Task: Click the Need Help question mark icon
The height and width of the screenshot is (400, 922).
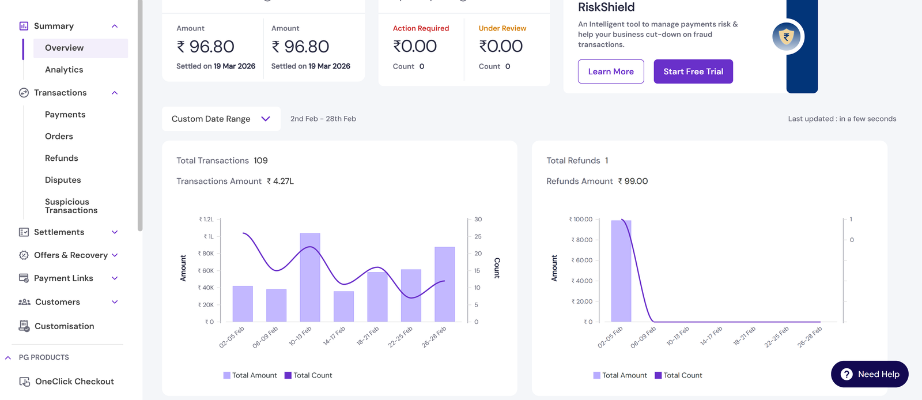Action: [x=847, y=374]
